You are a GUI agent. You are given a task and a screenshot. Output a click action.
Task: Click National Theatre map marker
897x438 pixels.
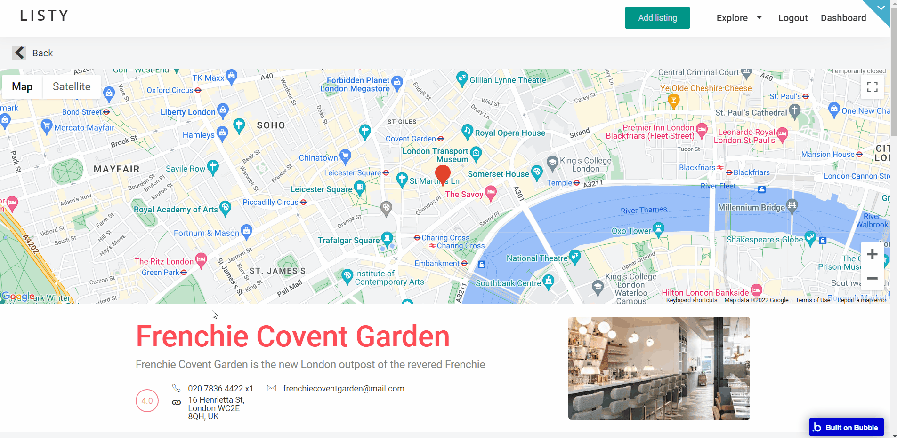pyautogui.click(x=575, y=257)
